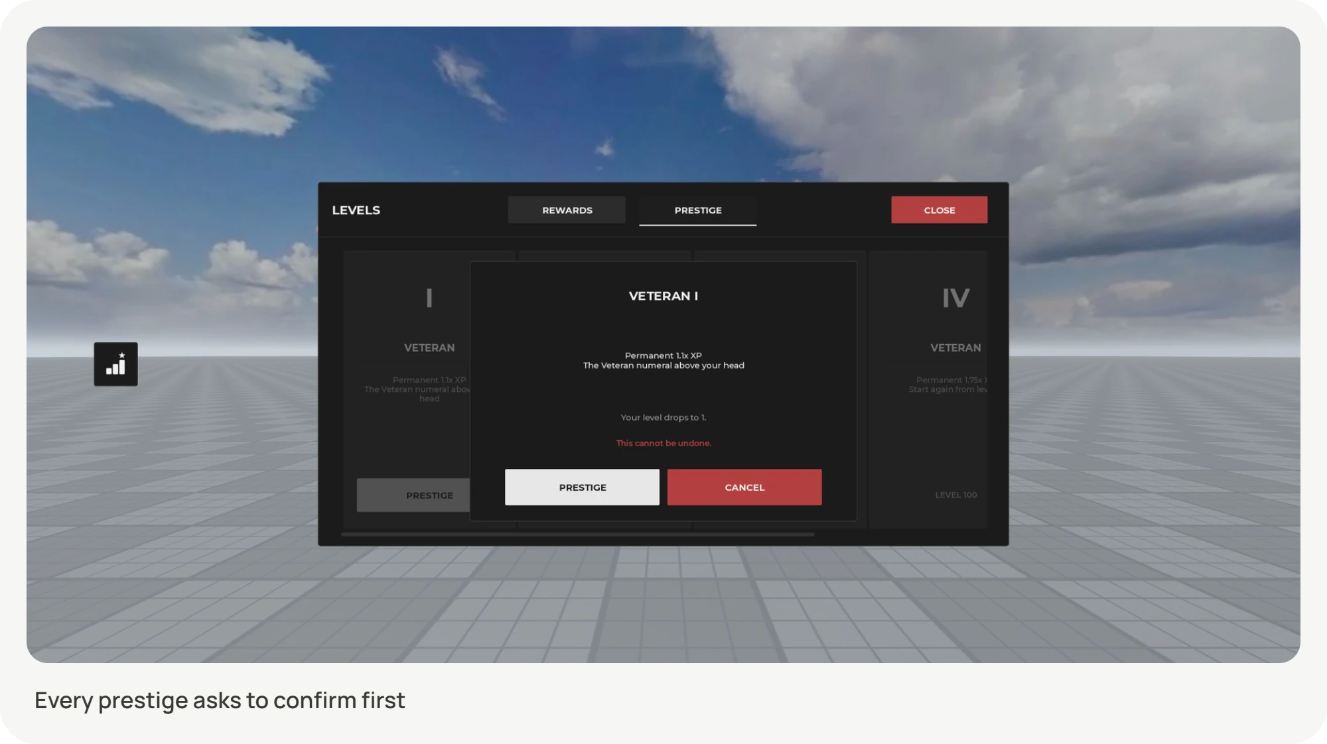Cancel the Veteran I prestige dialog
Image resolution: width=1327 pixels, height=744 pixels.
tap(744, 487)
